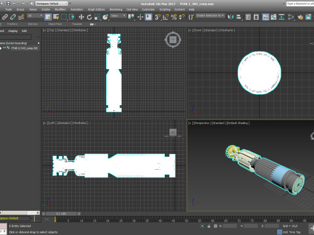Pick the Select and Rotate tool

[x=89, y=17]
